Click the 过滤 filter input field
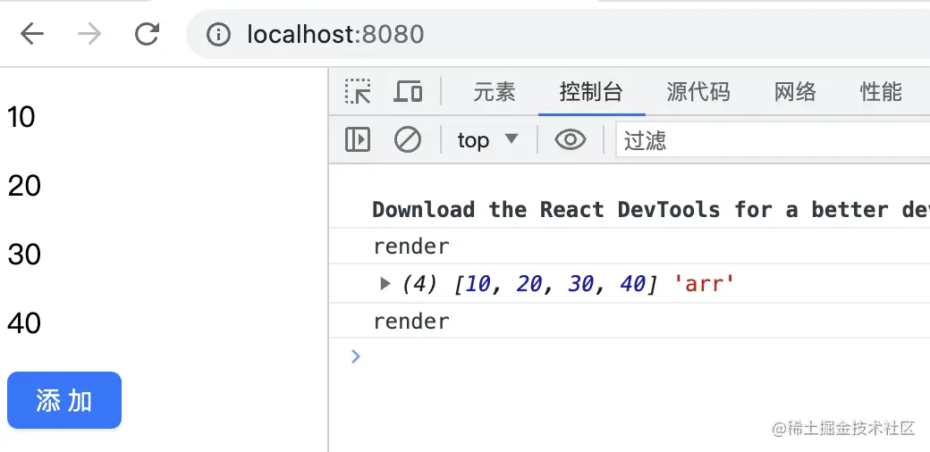930x452 pixels. click(x=773, y=140)
